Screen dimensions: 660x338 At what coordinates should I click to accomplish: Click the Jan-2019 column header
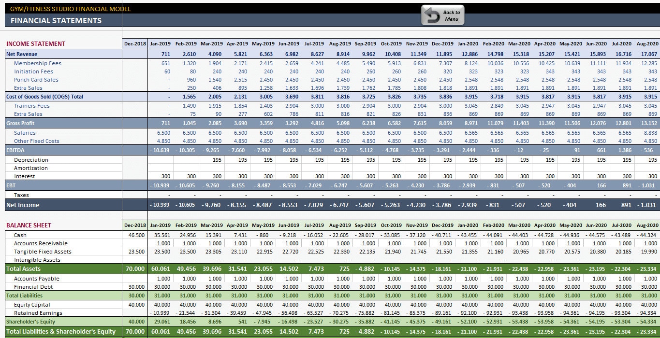coord(160,43)
